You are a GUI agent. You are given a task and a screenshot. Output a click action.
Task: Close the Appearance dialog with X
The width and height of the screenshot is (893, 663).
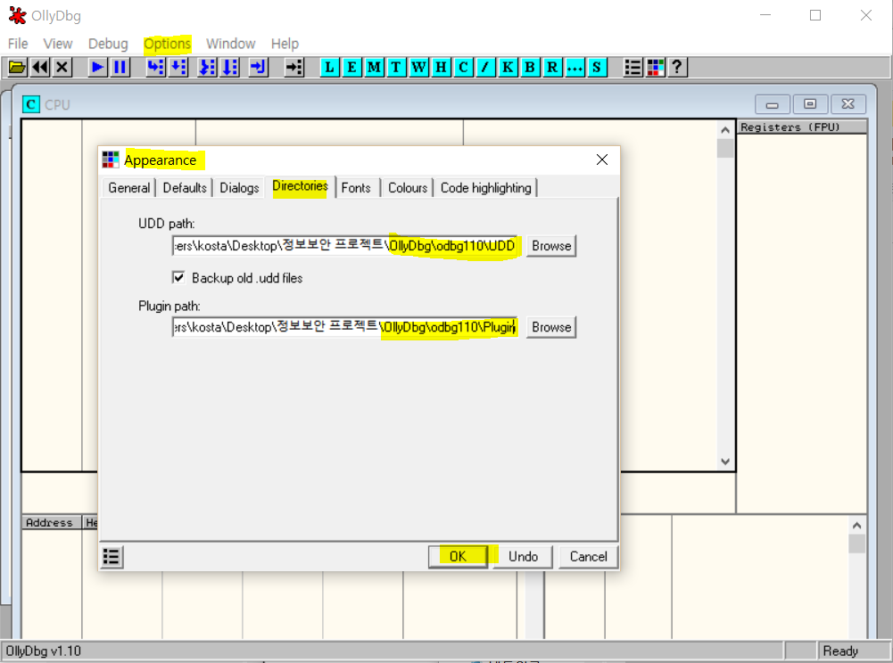(602, 160)
